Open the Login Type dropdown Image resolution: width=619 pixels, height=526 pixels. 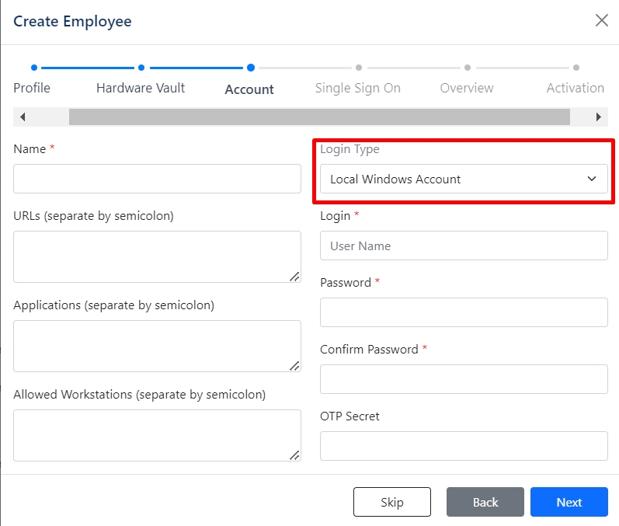tap(464, 179)
